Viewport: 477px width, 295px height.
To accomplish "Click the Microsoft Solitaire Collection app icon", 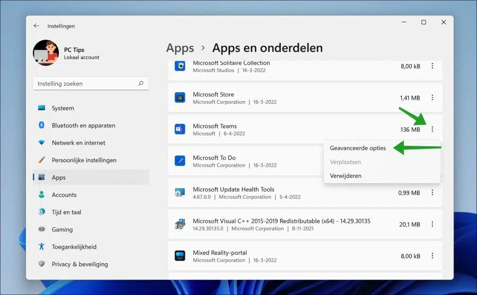I will point(180,66).
